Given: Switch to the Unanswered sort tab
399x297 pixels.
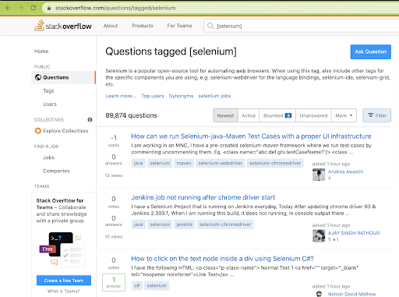Looking at the screenshot, I should coord(313,115).
